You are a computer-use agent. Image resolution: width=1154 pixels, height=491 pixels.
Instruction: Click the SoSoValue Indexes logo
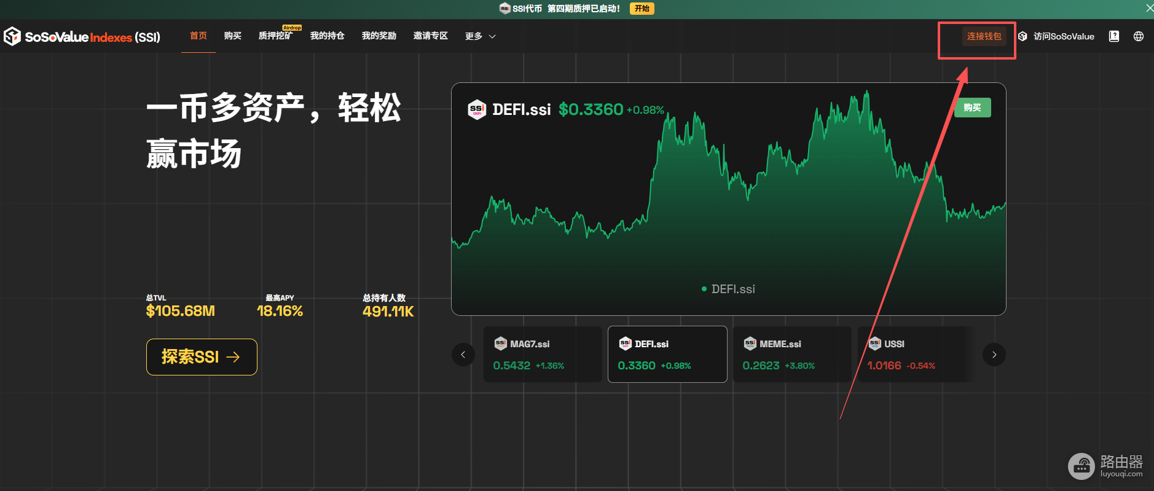point(82,37)
